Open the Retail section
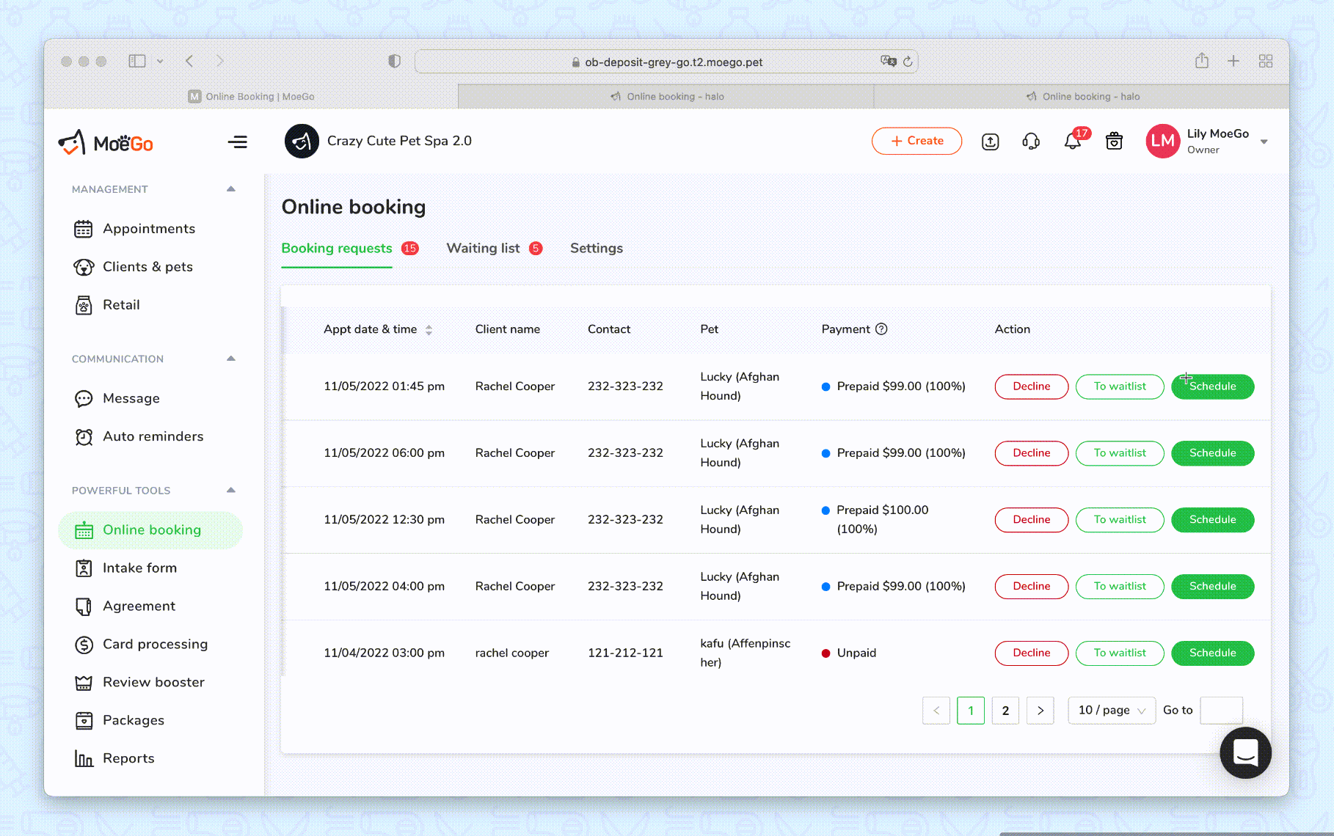1334x836 pixels. [x=123, y=304]
